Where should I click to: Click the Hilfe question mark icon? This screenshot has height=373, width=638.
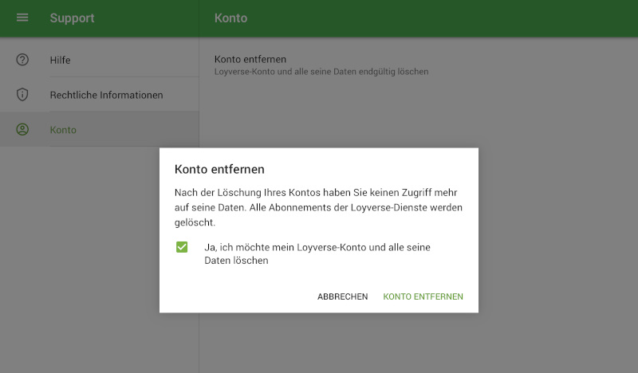pos(22,60)
